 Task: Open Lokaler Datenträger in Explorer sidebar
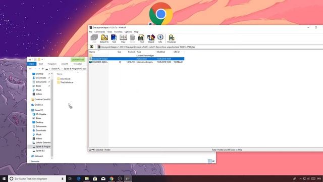41,143
